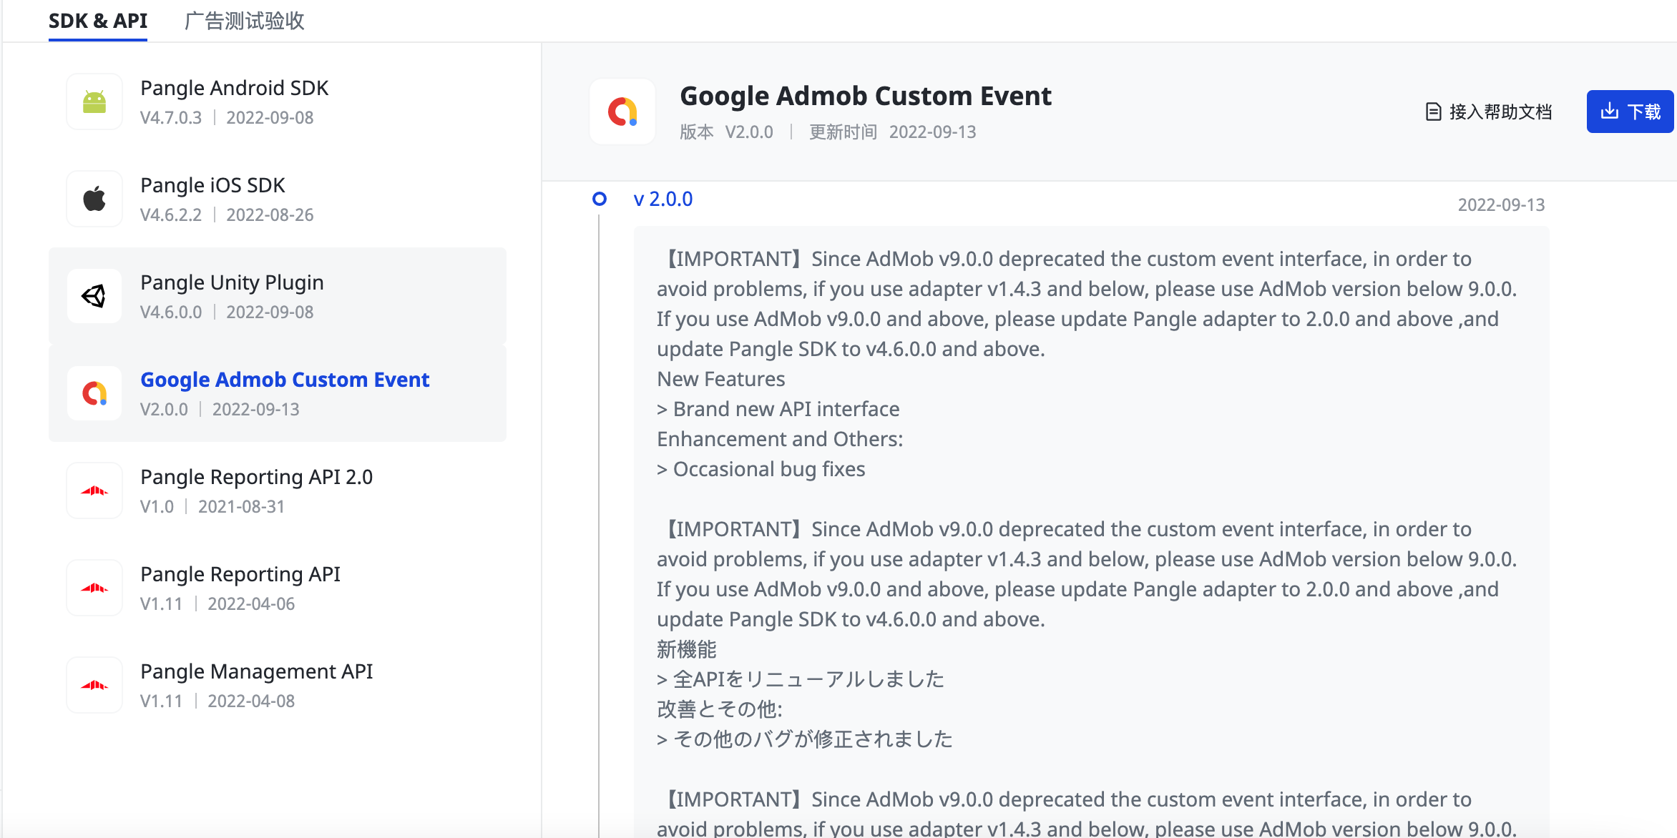Click V4.6.2.2 version under iOS SDK
The image size is (1677, 838).
(171, 215)
